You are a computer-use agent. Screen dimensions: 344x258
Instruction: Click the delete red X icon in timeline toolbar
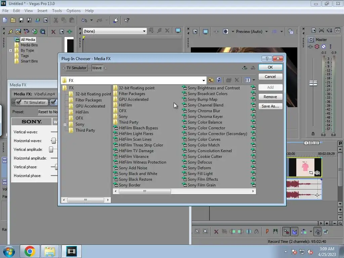tap(216, 231)
